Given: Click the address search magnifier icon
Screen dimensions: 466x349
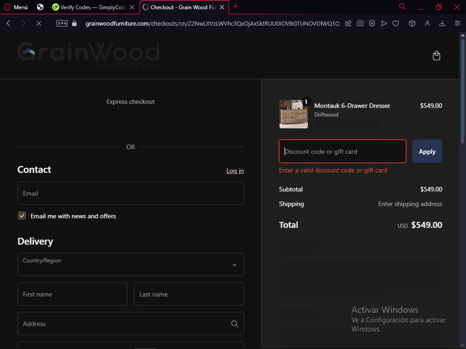Looking at the screenshot, I should (x=235, y=324).
